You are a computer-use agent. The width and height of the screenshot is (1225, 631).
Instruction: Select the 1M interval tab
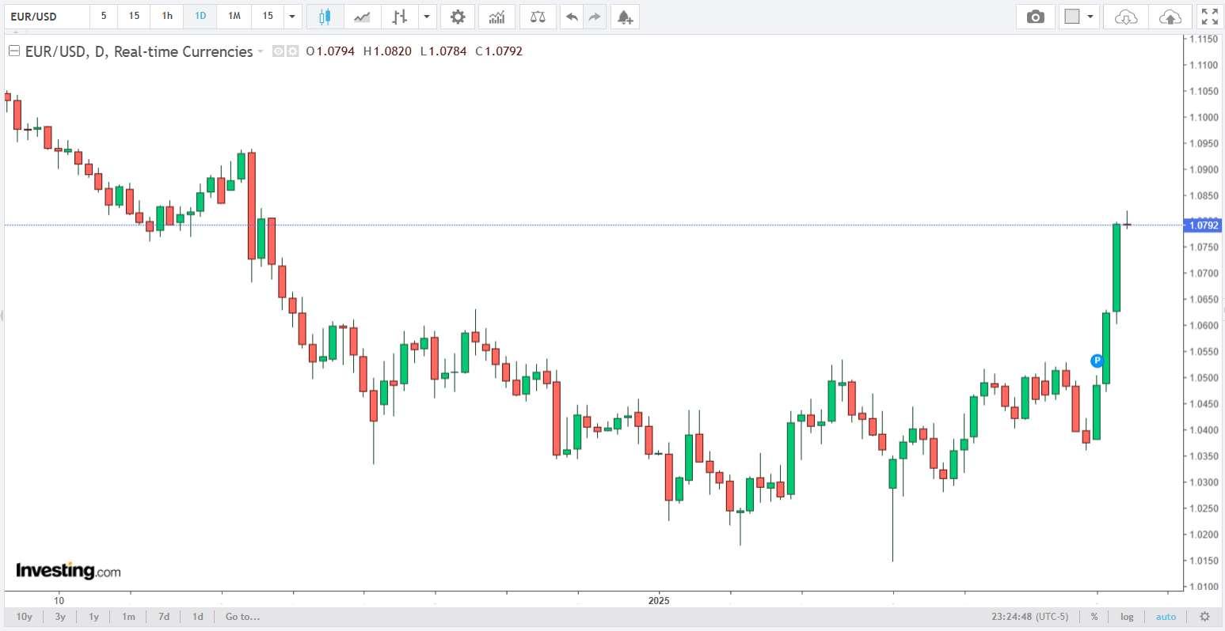coord(234,17)
